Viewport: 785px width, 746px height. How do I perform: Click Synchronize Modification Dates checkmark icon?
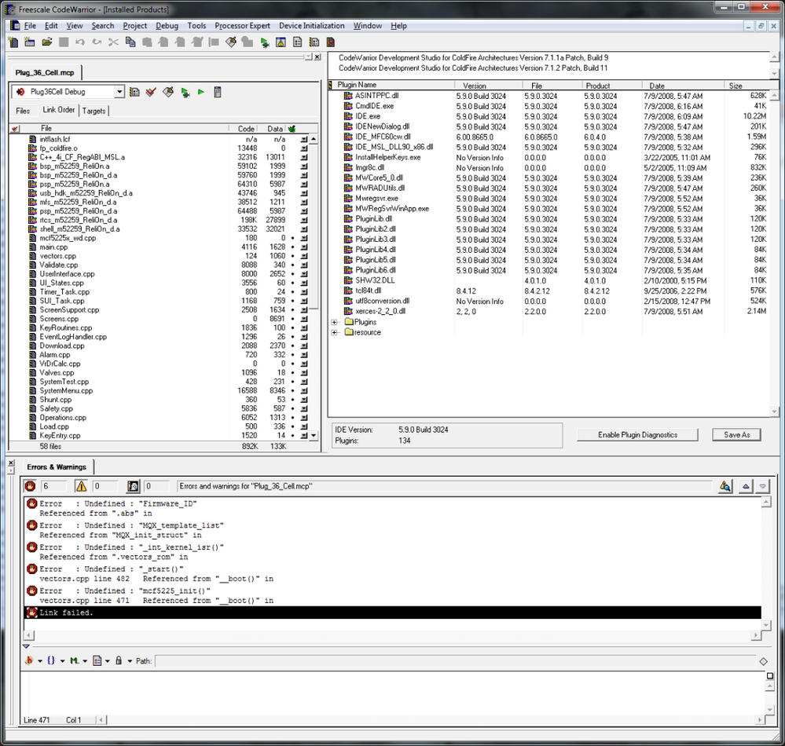click(151, 92)
